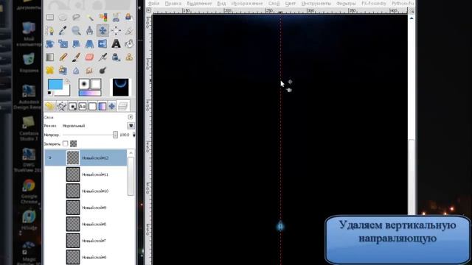Select the Scale tool
Viewport: 472px width, 265px height.
coord(63,44)
